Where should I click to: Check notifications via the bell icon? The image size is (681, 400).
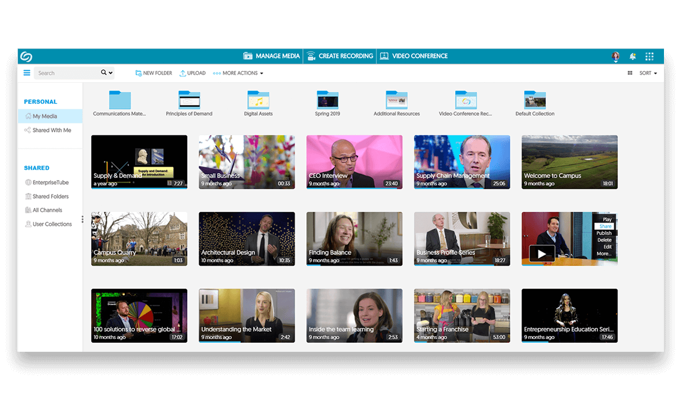[632, 57]
